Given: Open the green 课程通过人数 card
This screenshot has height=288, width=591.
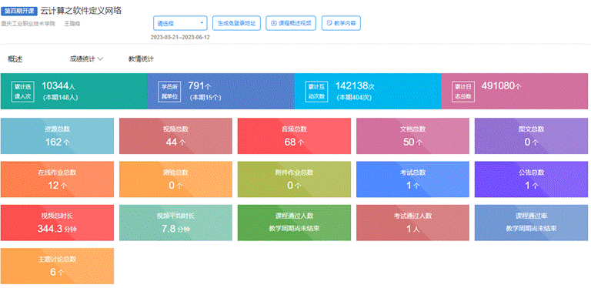Looking at the screenshot, I should [294, 223].
